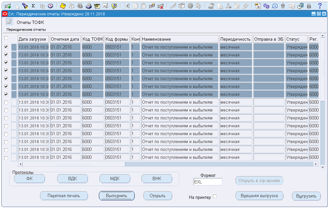Click the flashlight Find icon in the toolbar
Viewport: 329px width, 208px height.
click(25, 6)
